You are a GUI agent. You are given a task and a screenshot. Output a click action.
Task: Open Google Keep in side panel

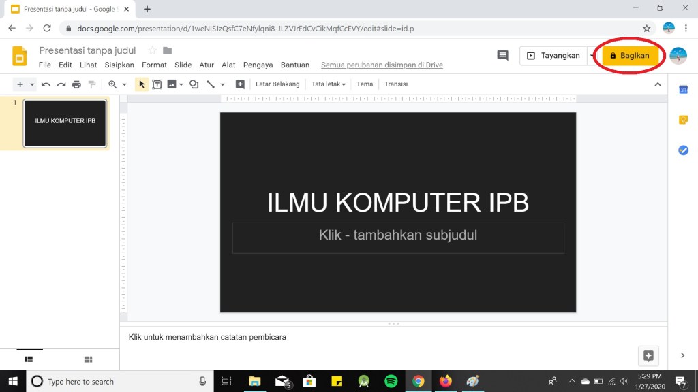point(683,120)
